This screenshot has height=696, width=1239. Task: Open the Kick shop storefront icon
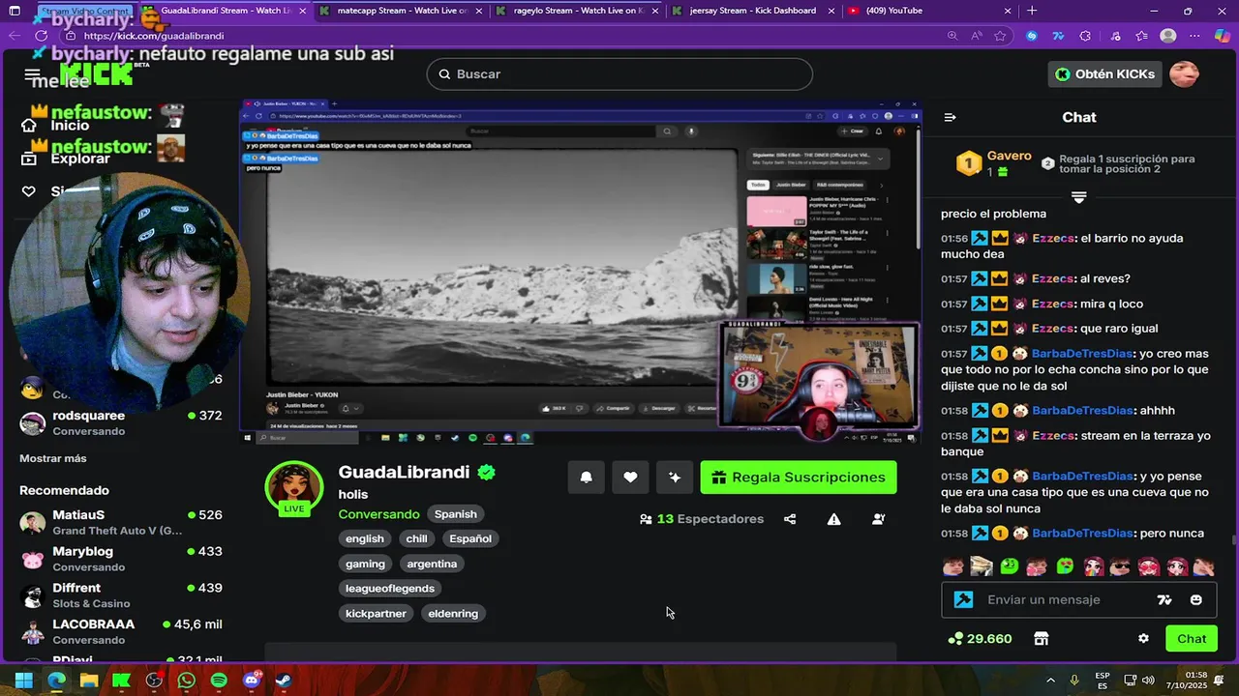coord(1041,638)
